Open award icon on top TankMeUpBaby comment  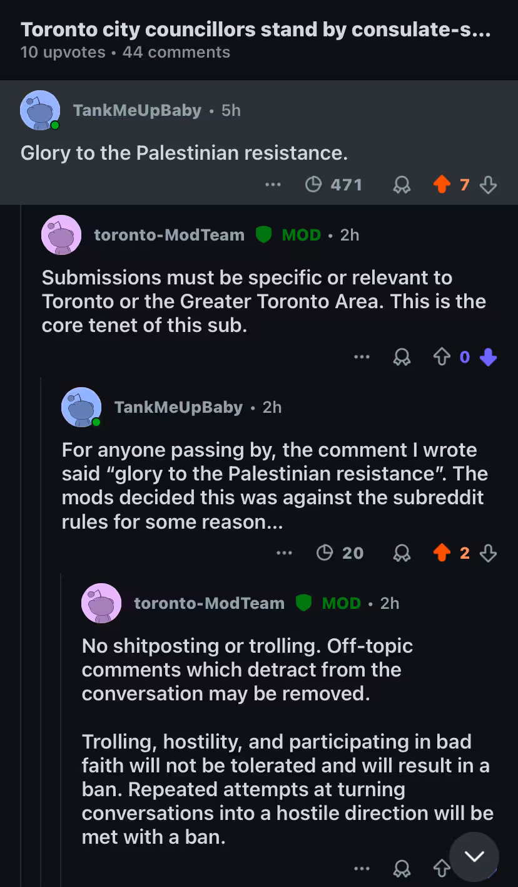(x=402, y=185)
